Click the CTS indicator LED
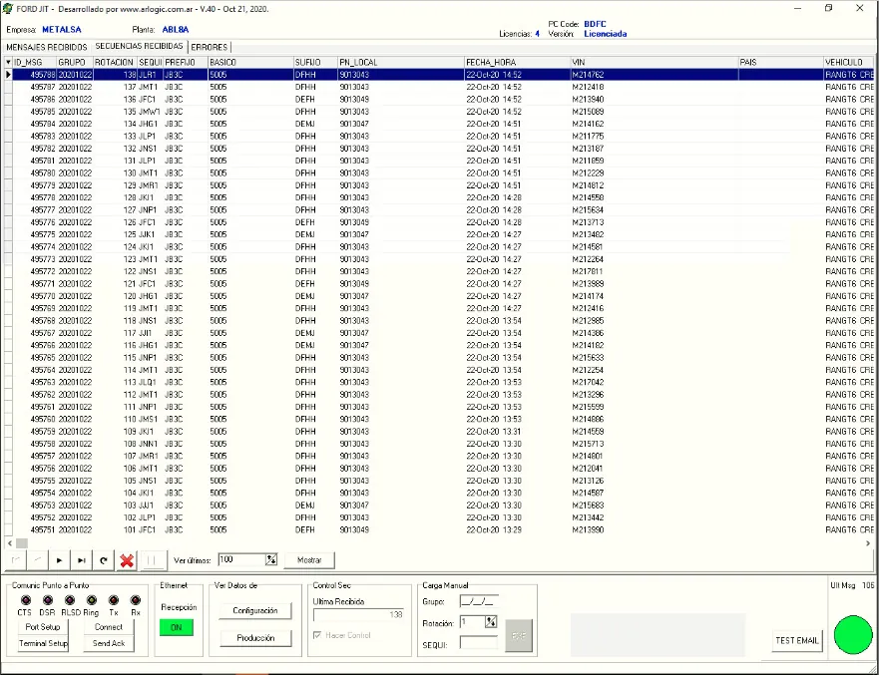 click(x=25, y=600)
